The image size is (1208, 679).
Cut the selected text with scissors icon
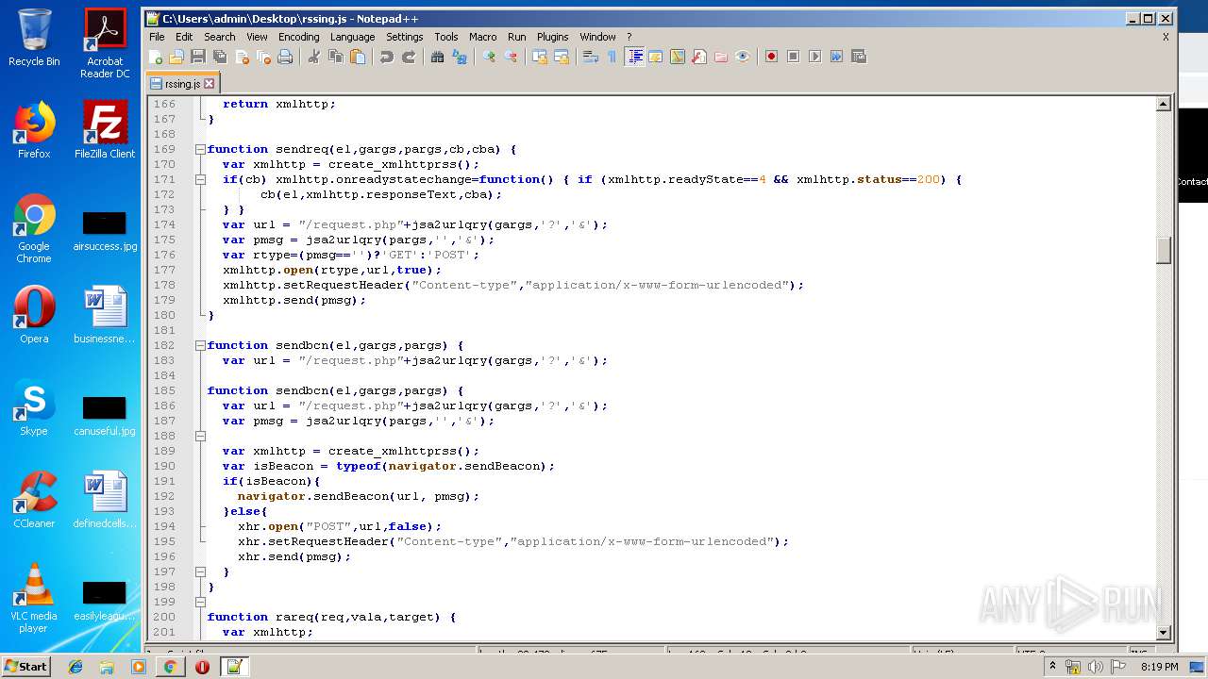point(314,57)
